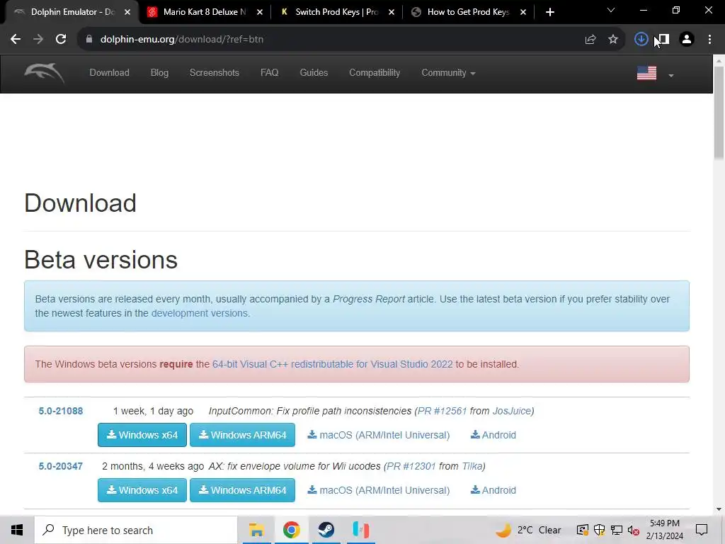Open File Explorer from the taskbar
Viewport: 725px width, 544px height.
[x=256, y=530]
